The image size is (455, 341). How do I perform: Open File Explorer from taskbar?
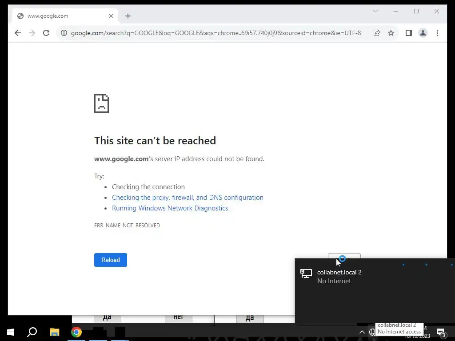[x=54, y=332]
